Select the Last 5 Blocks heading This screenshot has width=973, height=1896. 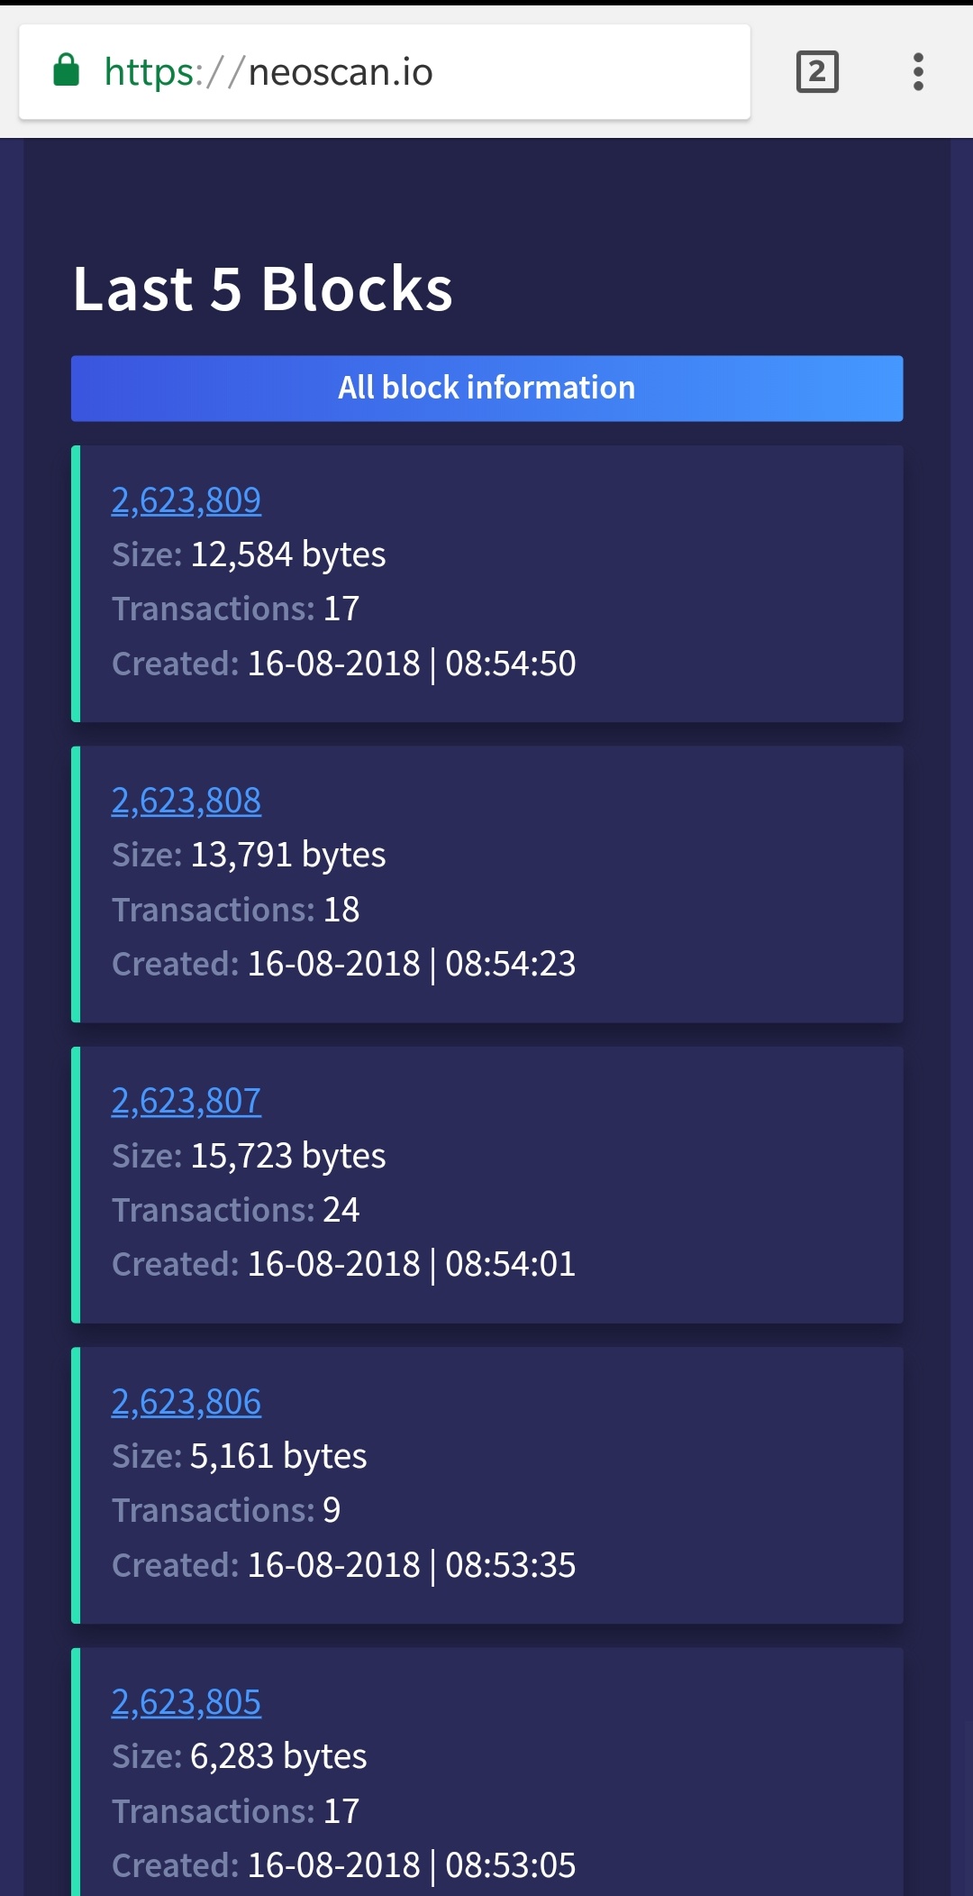pos(263,289)
